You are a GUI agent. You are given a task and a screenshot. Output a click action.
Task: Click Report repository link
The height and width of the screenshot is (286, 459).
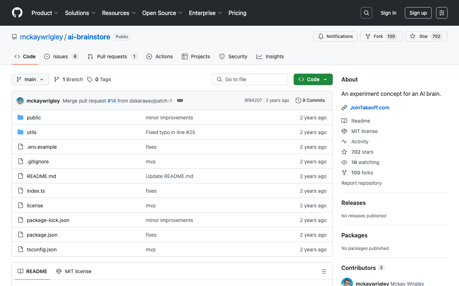point(361,183)
